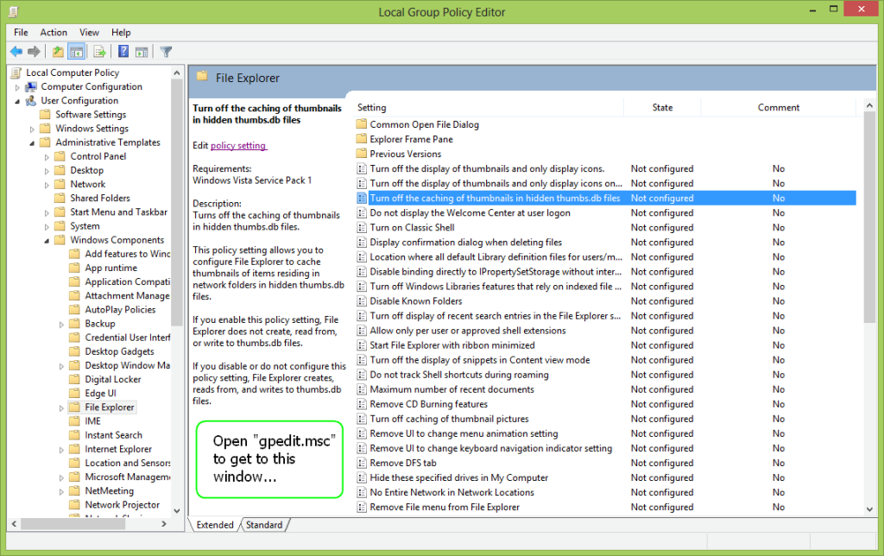
Task: Select the Remove CD Burning features policy
Action: pos(428,404)
